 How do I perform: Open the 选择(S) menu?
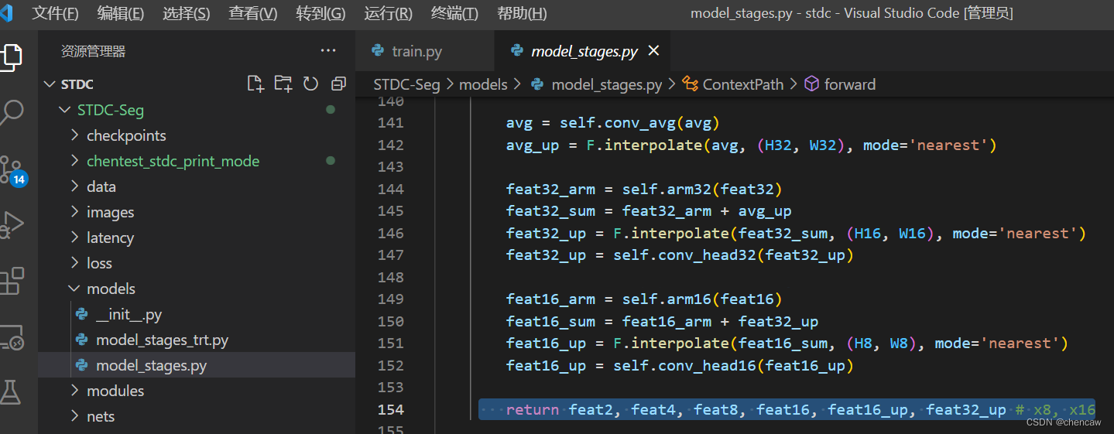click(187, 13)
